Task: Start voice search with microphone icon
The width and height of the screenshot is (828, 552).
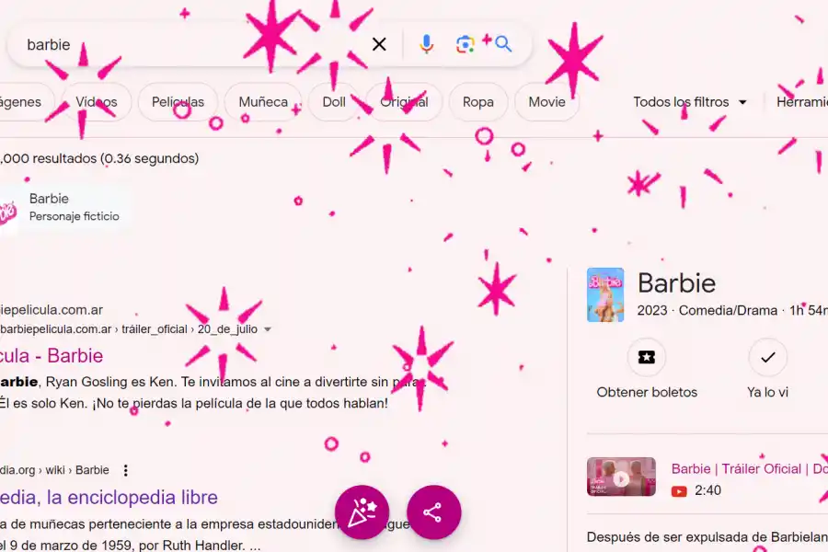Action: point(426,44)
